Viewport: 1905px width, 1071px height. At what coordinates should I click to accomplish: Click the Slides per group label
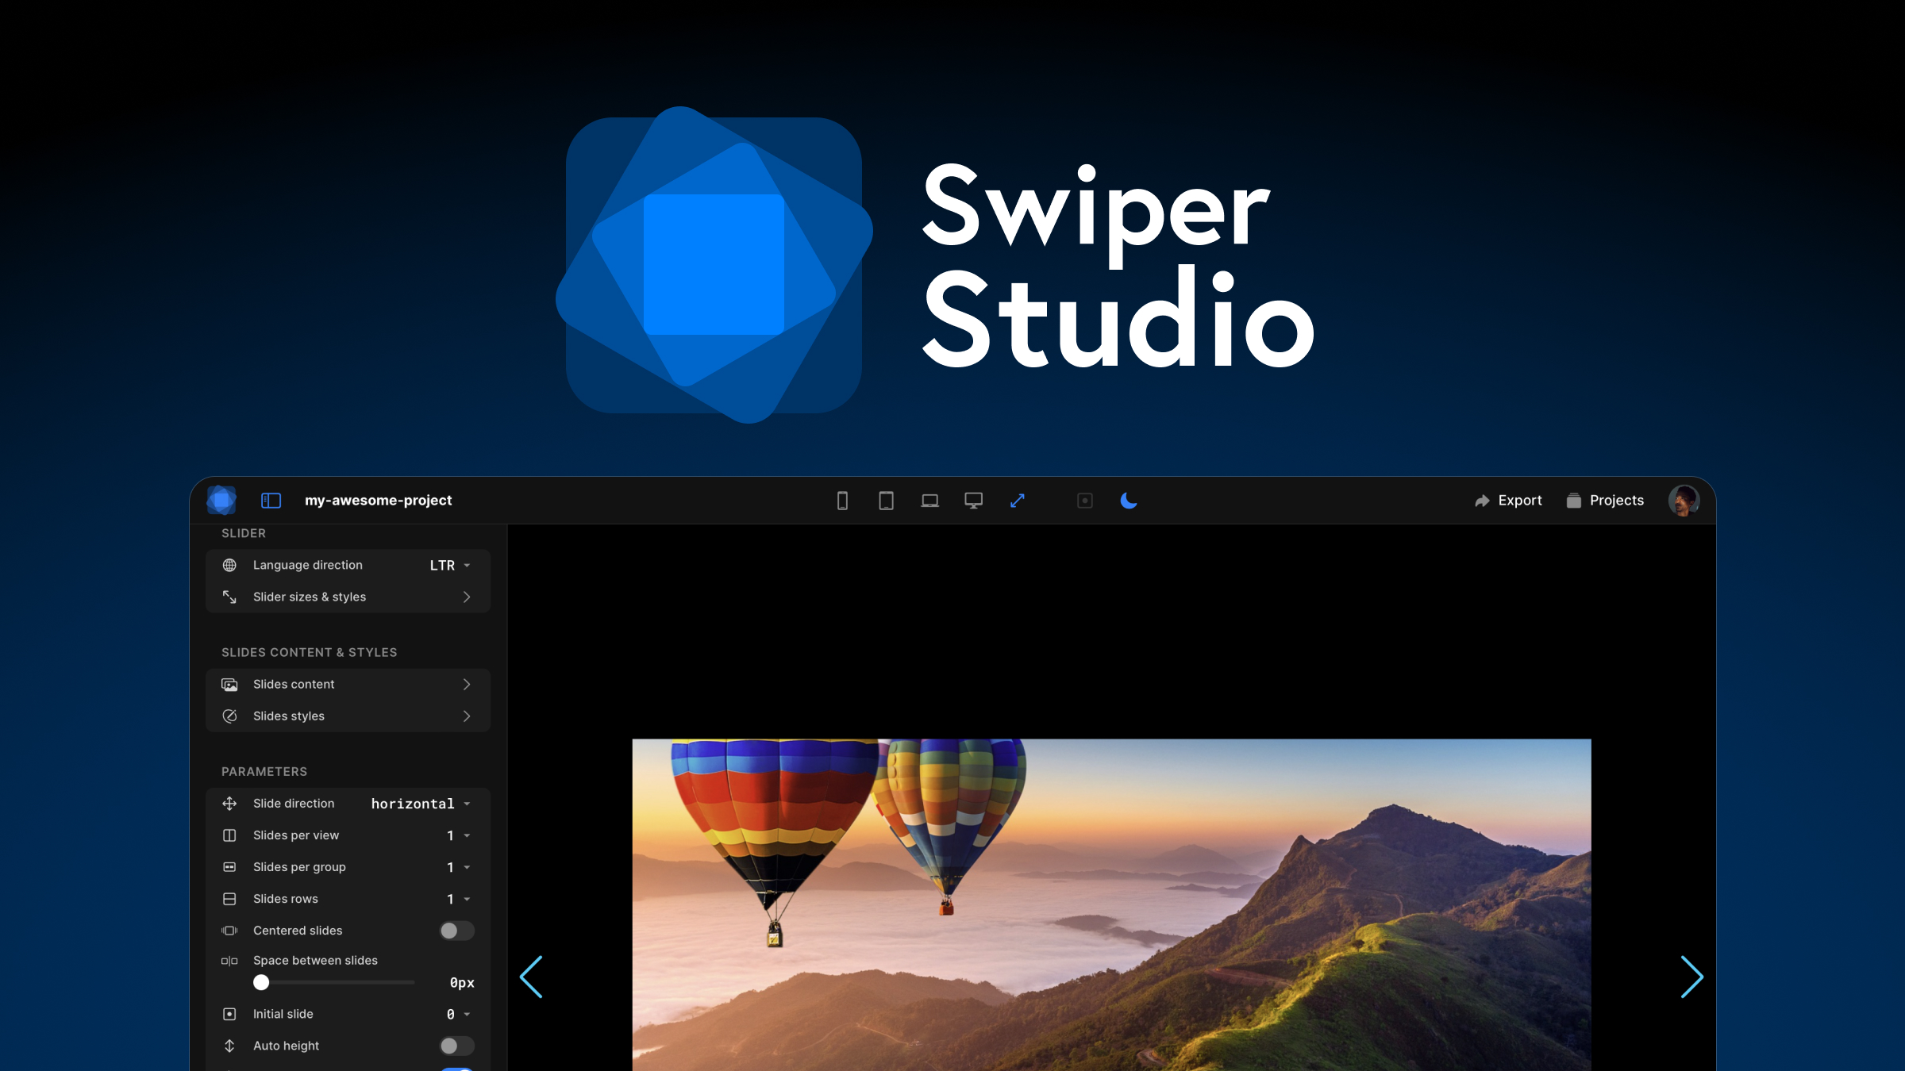coord(299,867)
